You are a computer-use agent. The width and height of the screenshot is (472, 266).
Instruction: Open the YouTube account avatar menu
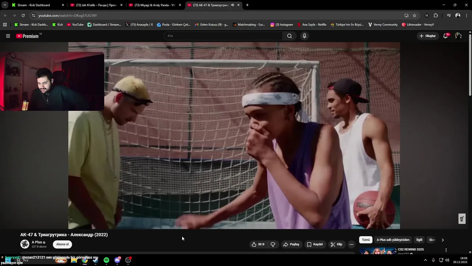click(x=458, y=36)
